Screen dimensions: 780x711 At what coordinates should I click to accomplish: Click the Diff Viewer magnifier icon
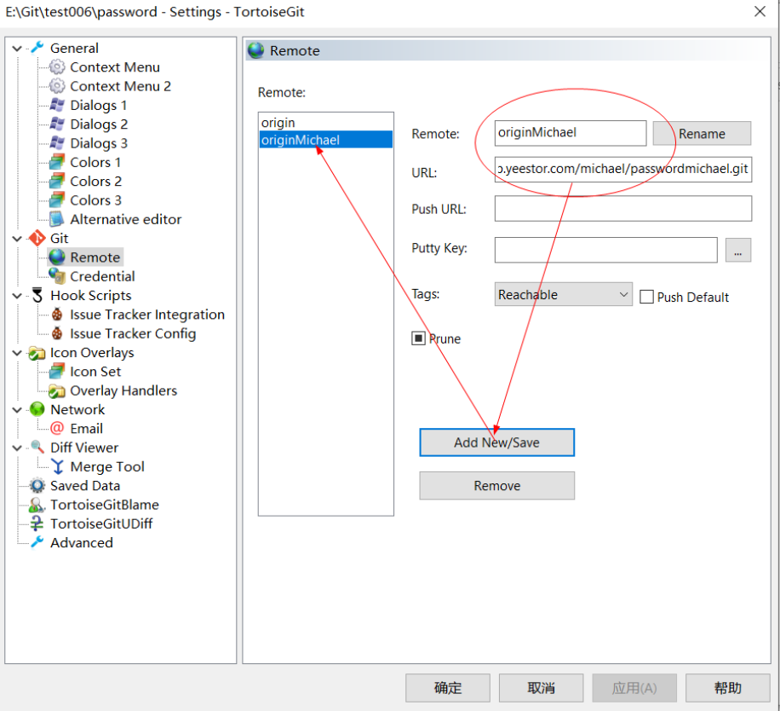[x=37, y=447]
